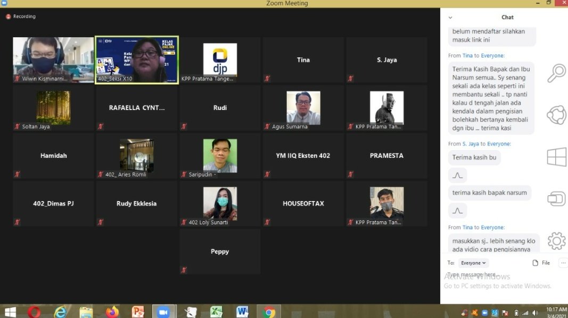This screenshot has height=318, width=568.
Task: Click the muted mic icon on HOUSEOFTAX tile
Action: 267,222
